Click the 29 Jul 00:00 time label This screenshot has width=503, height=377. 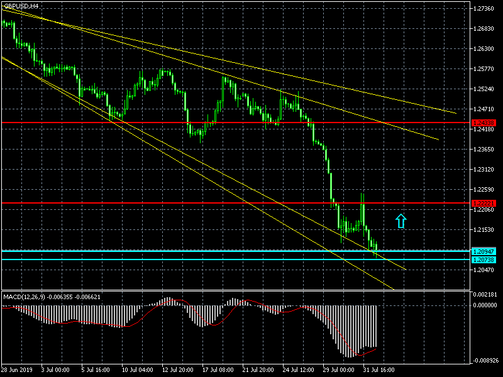pos(338,370)
